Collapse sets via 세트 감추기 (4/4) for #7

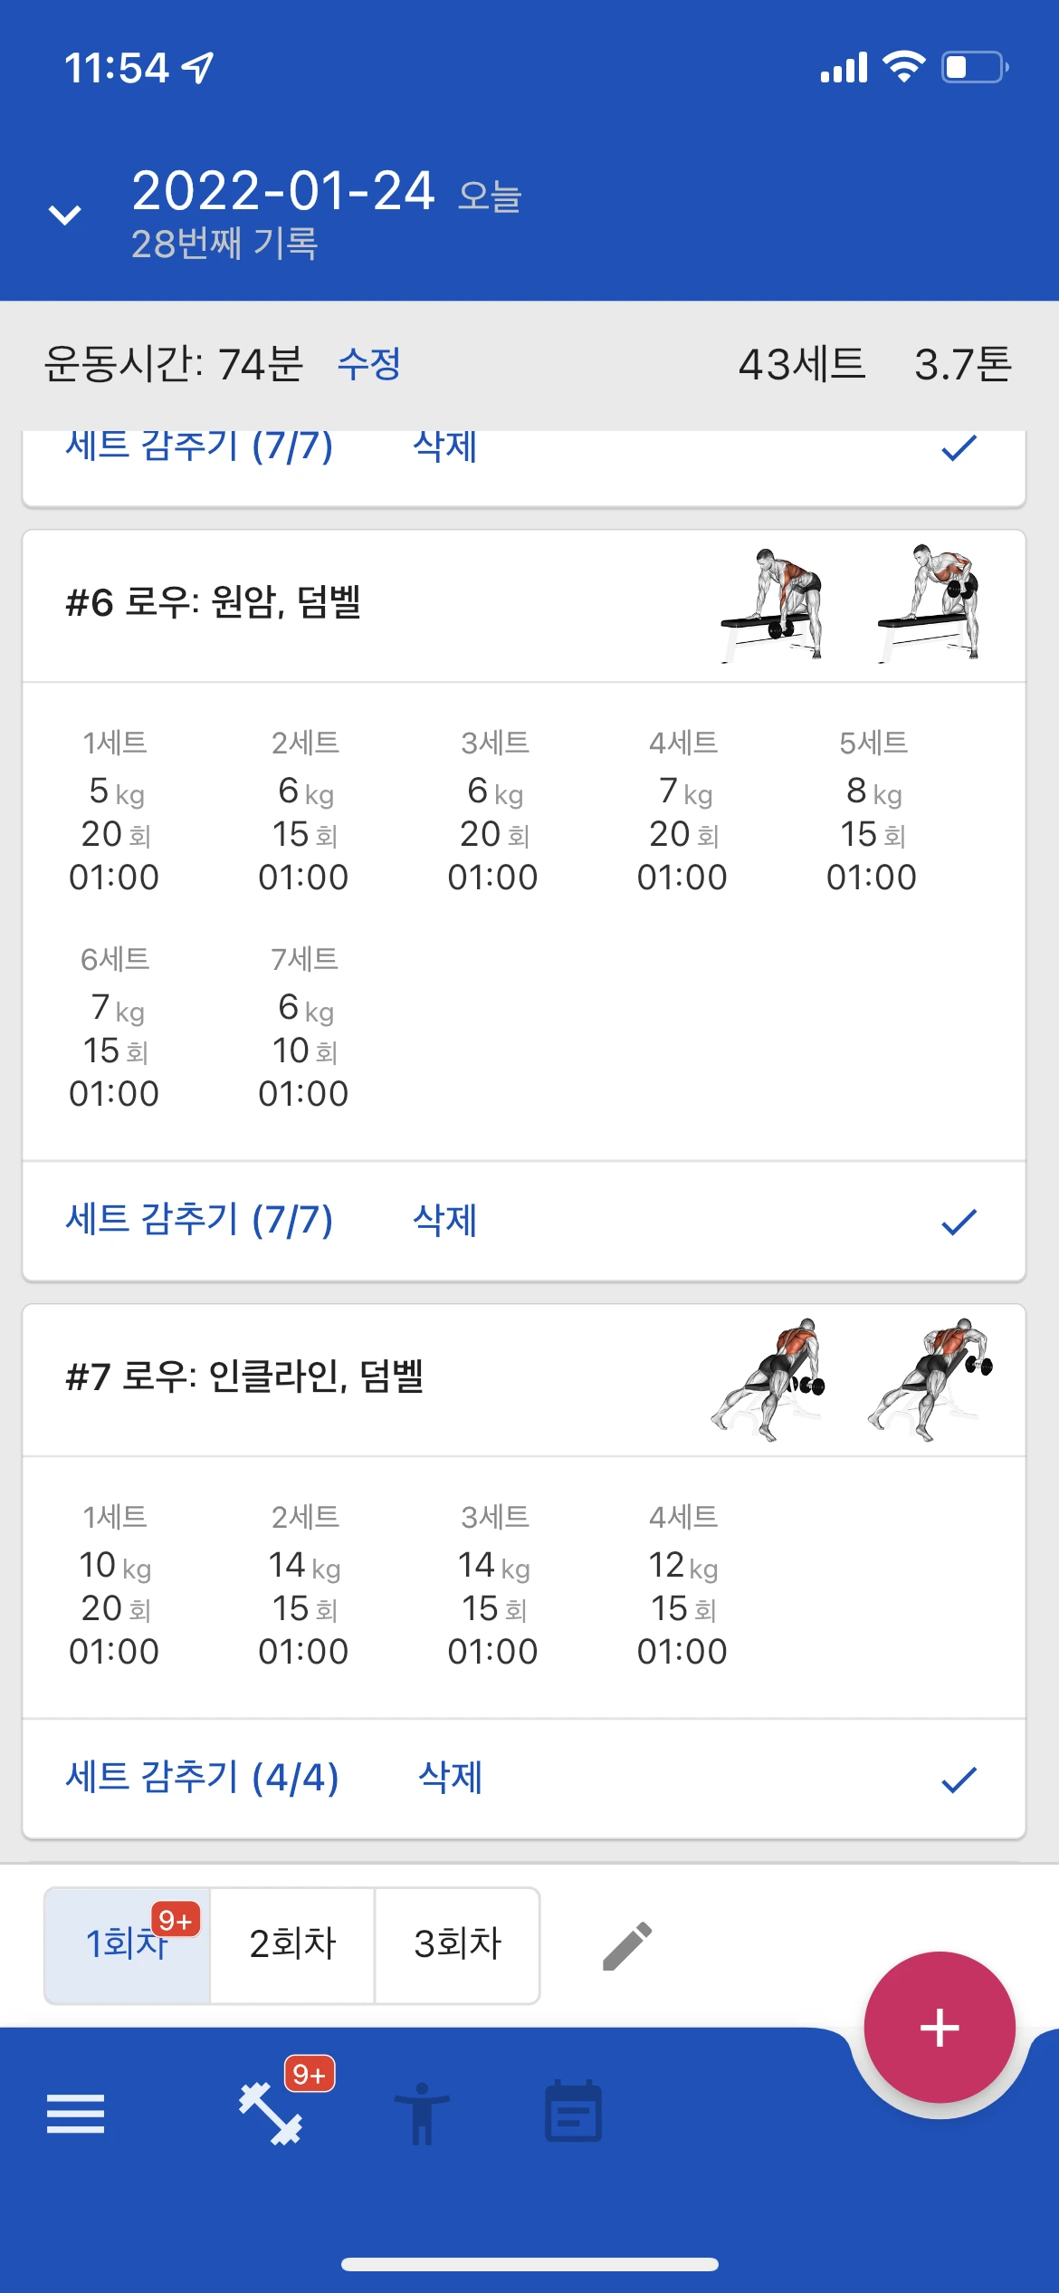tap(202, 1778)
